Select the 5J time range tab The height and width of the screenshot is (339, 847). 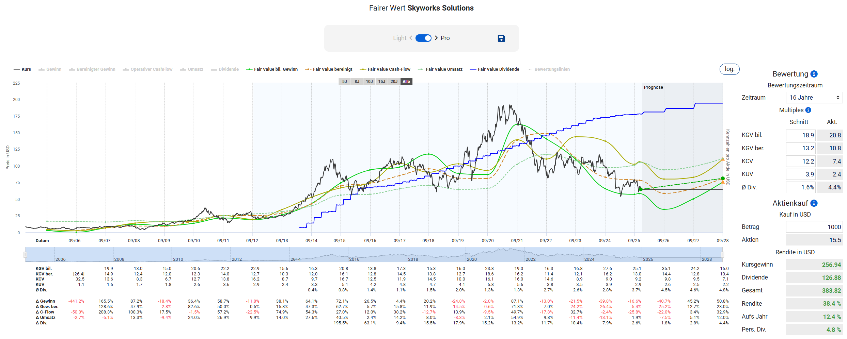point(344,82)
